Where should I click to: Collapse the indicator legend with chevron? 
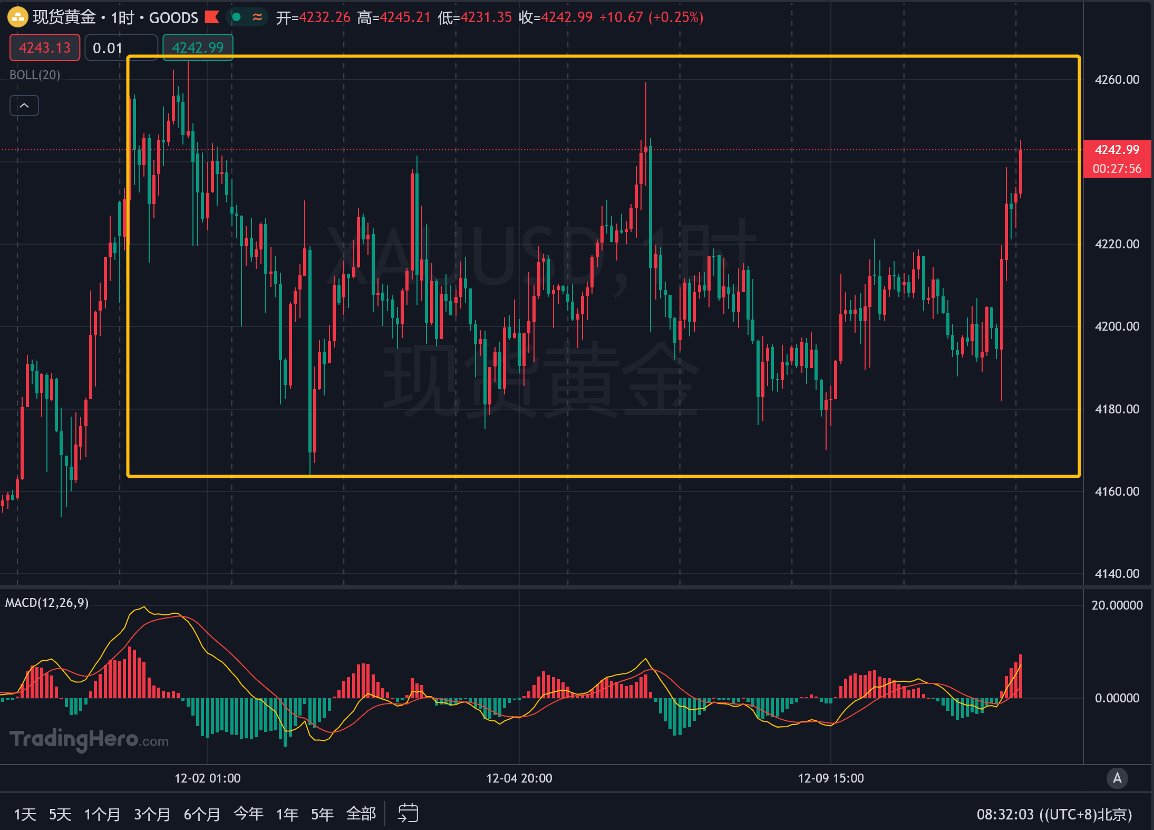pos(24,105)
